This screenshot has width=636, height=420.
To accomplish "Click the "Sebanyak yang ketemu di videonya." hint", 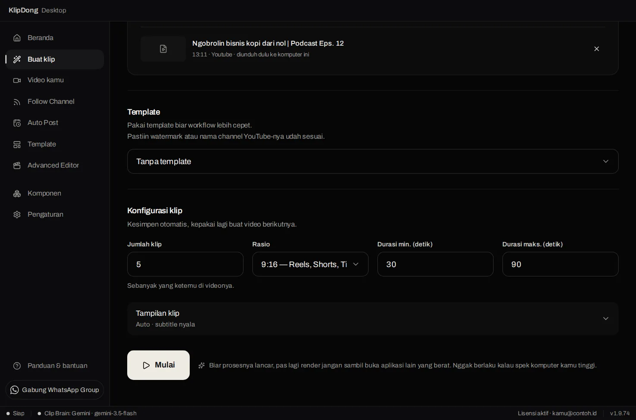I will [181, 286].
